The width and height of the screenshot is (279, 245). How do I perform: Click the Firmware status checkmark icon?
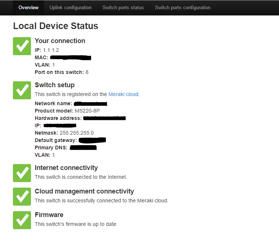point(22,220)
